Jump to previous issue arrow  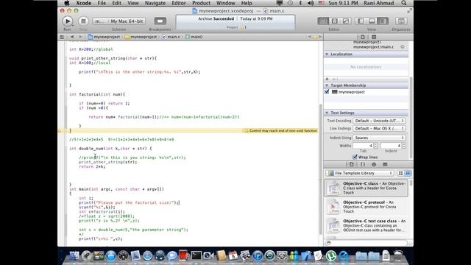point(309,37)
